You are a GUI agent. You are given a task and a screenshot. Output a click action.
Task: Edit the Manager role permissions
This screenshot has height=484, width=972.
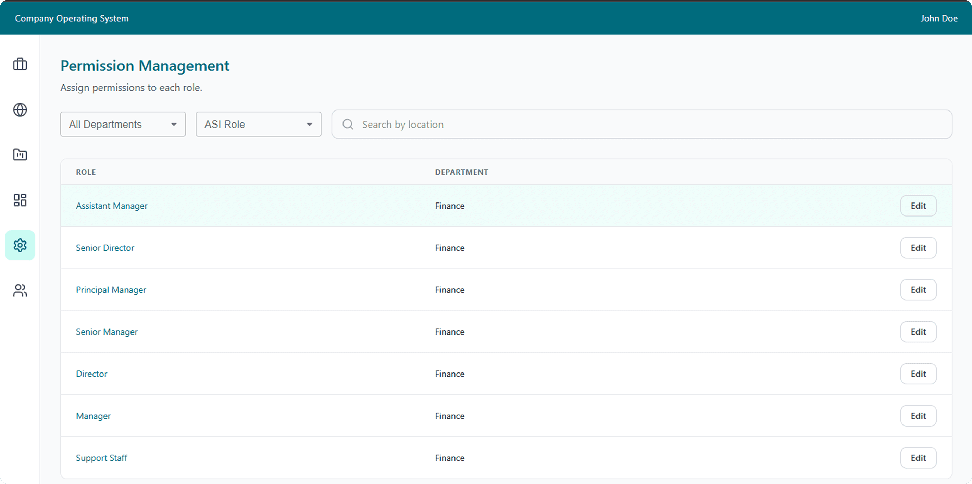click(919, 416)
